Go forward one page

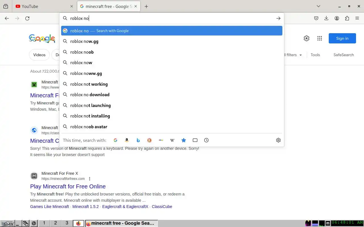point(17,18)
